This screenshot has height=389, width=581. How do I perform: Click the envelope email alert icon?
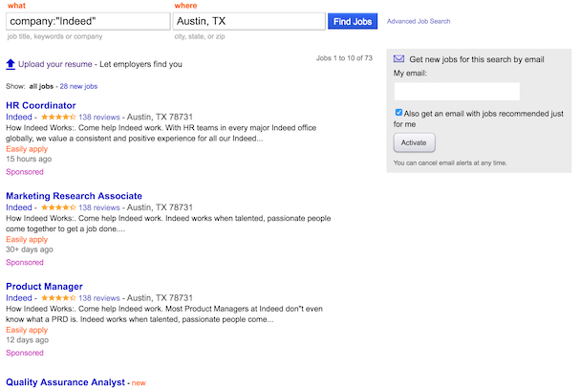click(x=398, y=59)
